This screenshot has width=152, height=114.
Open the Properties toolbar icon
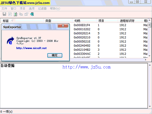tap(26, 14)
